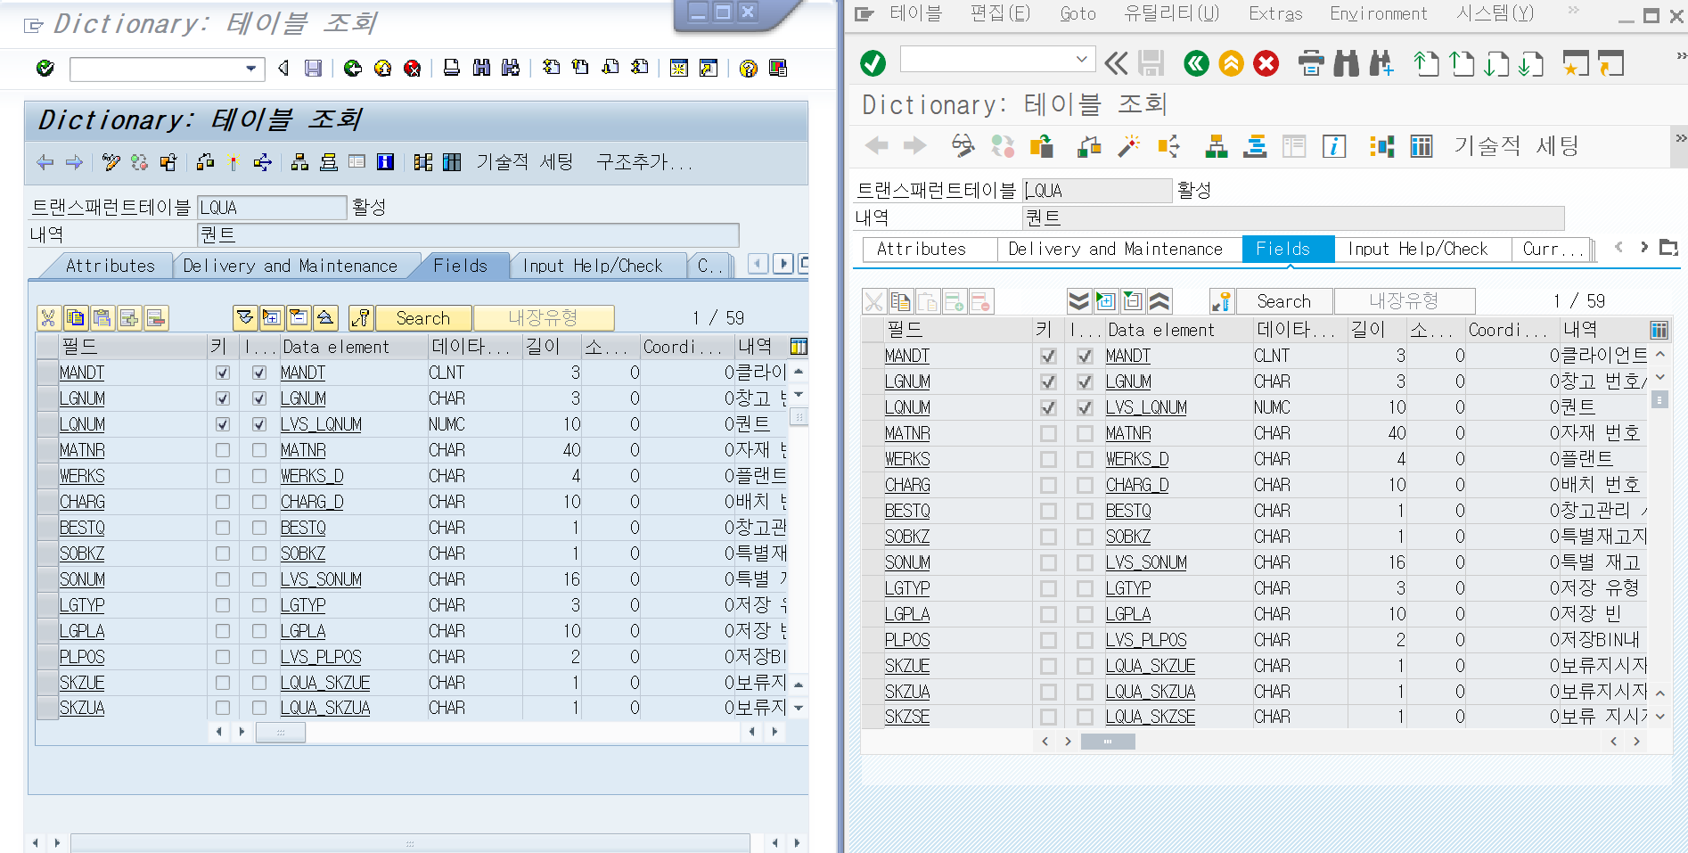
Task: Click the key foreign-key icon in left table toolbar
Action: [361, 318]
